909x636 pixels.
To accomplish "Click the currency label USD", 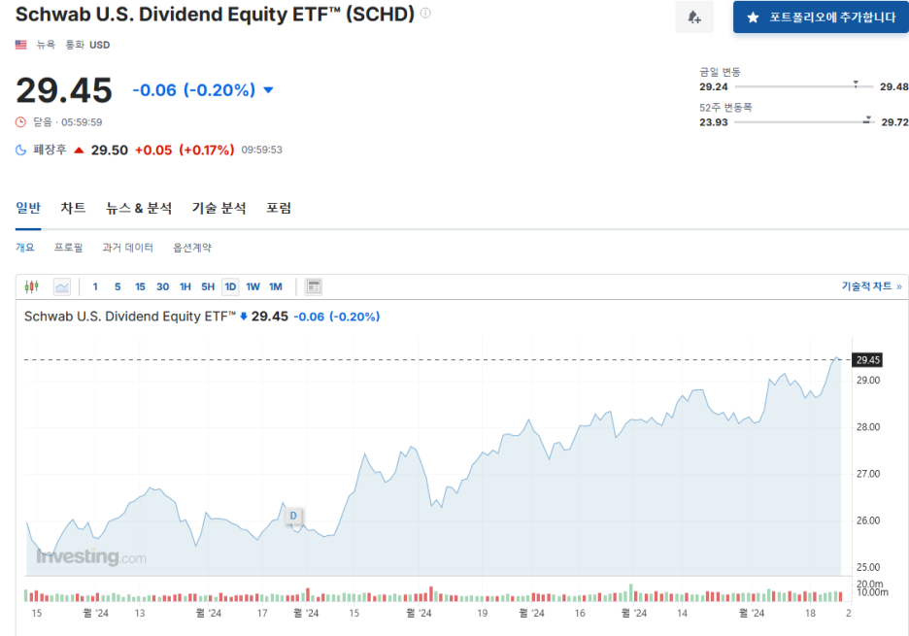I will click(x=100, y=46).
